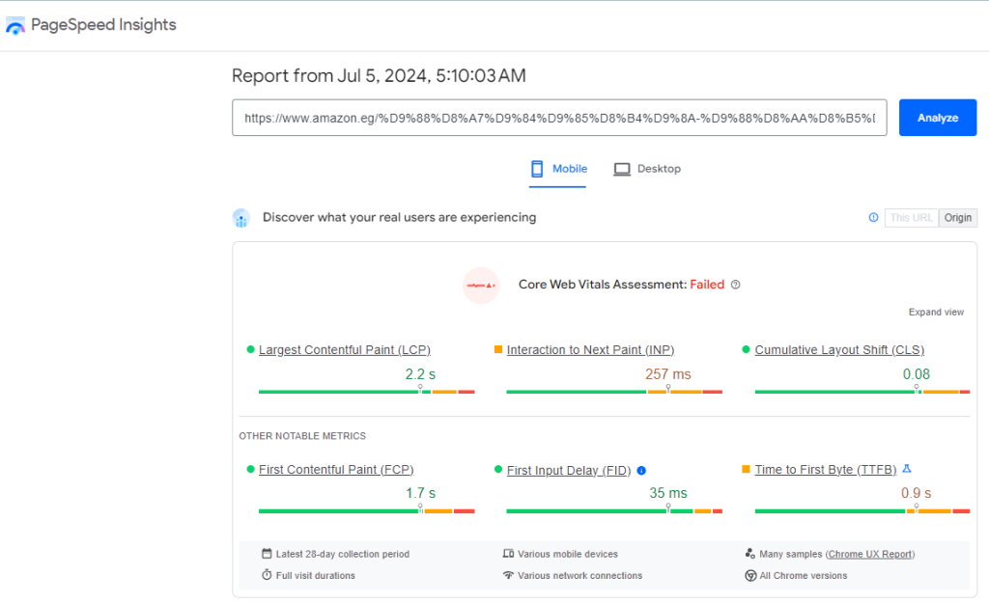Click the Chrome icon beside All Chrome versions
Viewport: 989px width, 603px height.
point(750,574)
